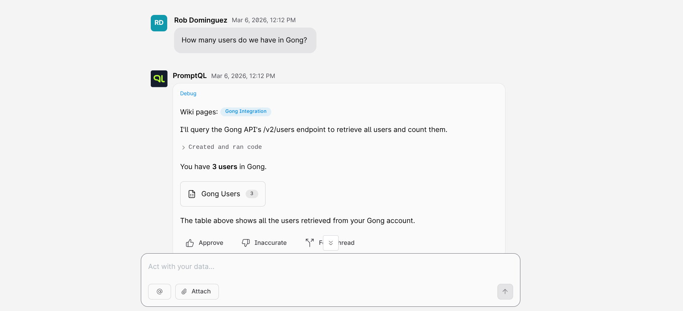Click the 3 count badge on Gong Users
683x311 pixels.
click(252, 194)
